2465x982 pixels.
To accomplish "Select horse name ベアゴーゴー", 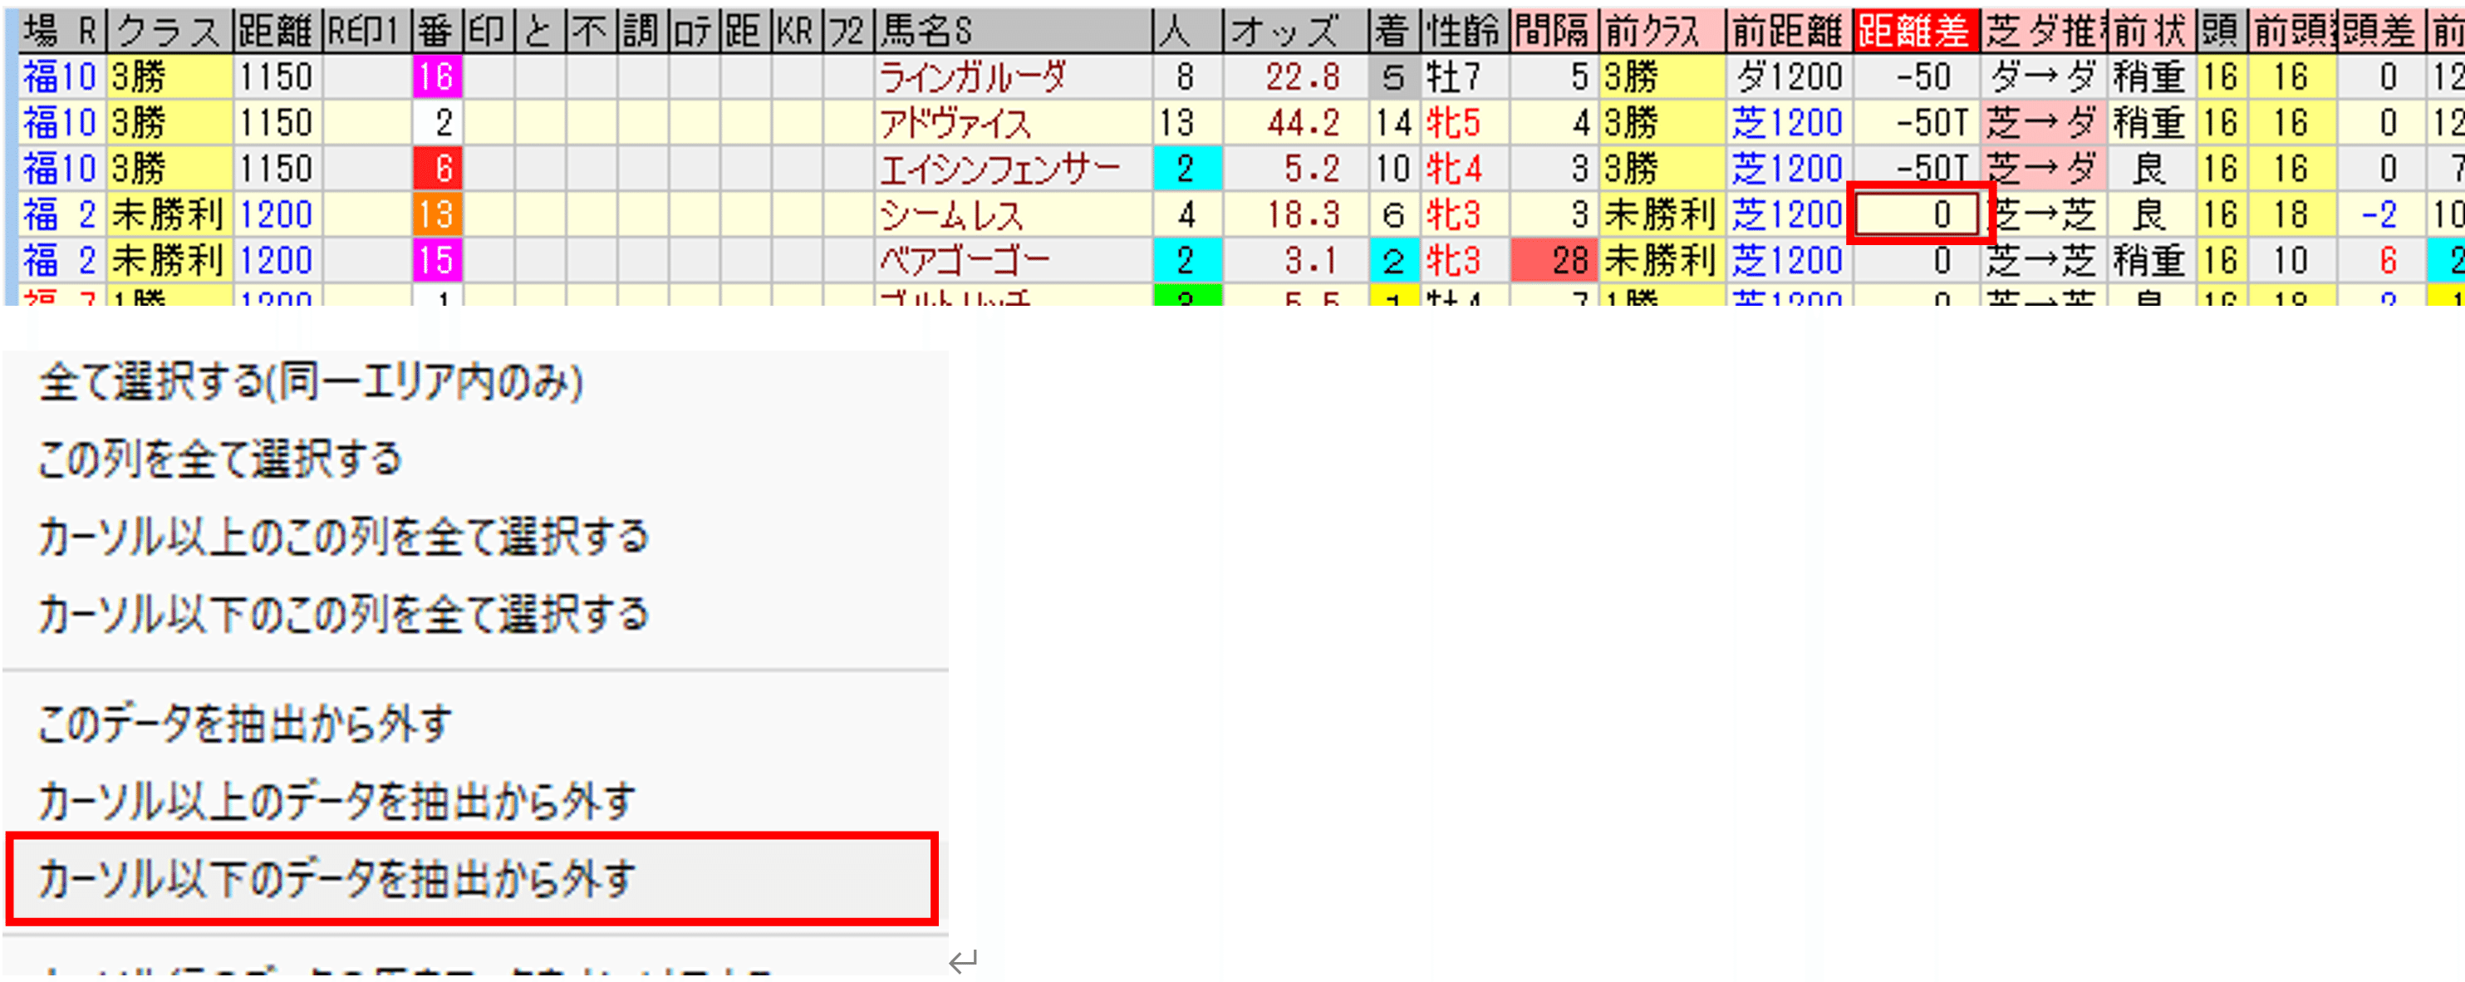I will click(x=965, y=260).
